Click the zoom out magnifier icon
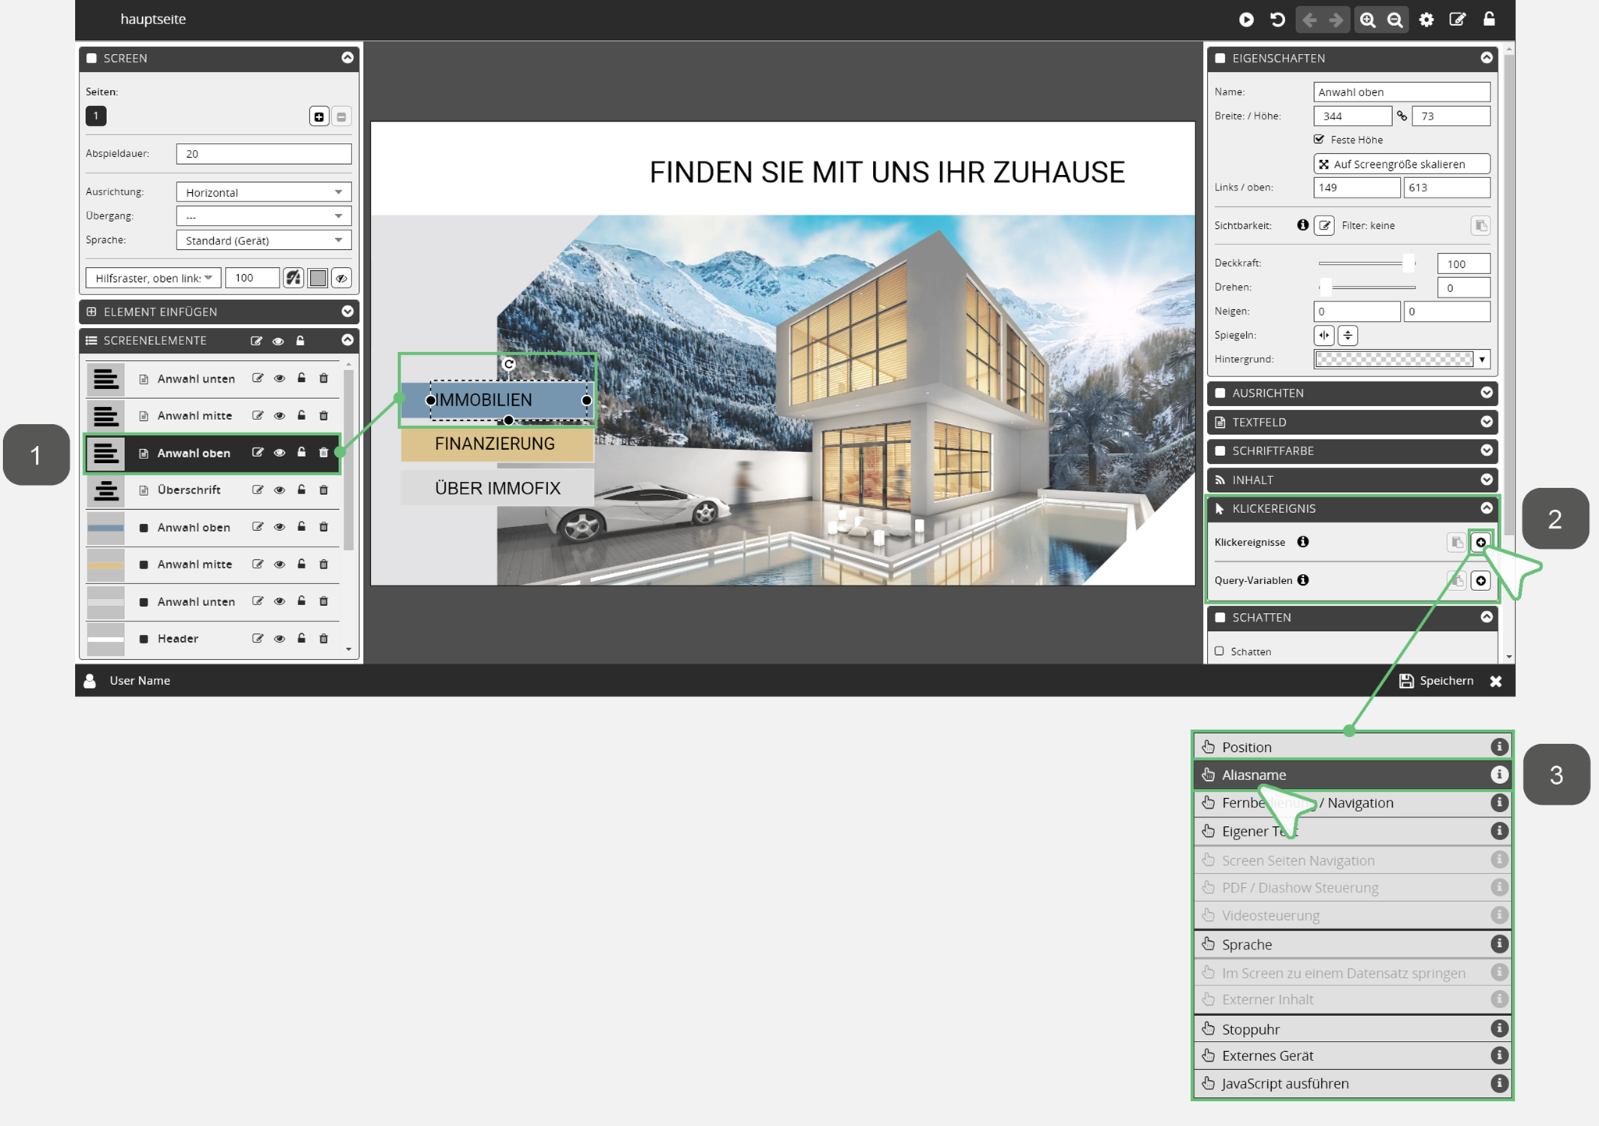Image resolution: width=1599 pixels, height=1126 pixels. 1395,20
